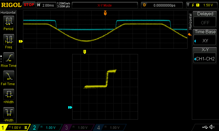
Task: Click the Horizontal menu title on left panel
Action: [8, 12]
